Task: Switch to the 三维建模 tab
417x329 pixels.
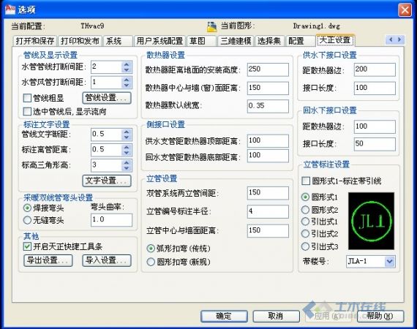Action: pyautogui.click(x=236, y=41)
